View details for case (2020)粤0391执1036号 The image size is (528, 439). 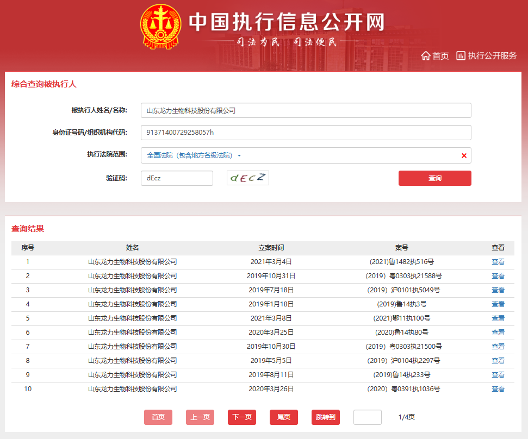[x=498, y=389]
